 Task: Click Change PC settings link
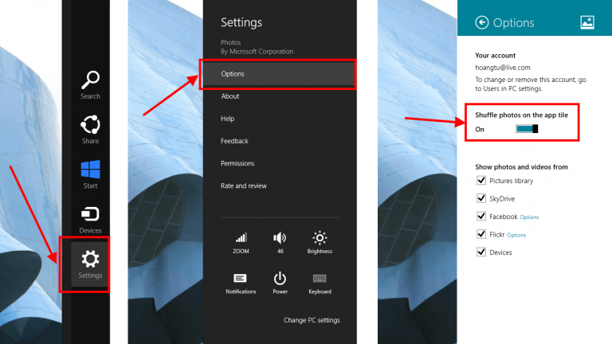point(312,320)
